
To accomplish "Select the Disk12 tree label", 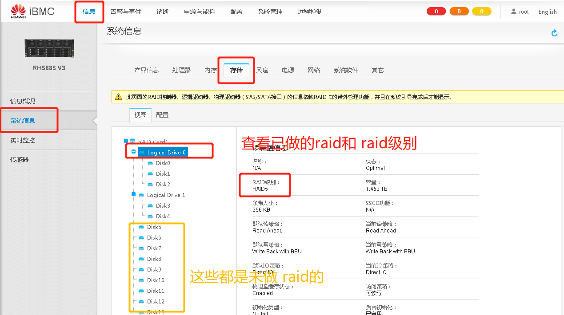I will click(x=156, y=302).
